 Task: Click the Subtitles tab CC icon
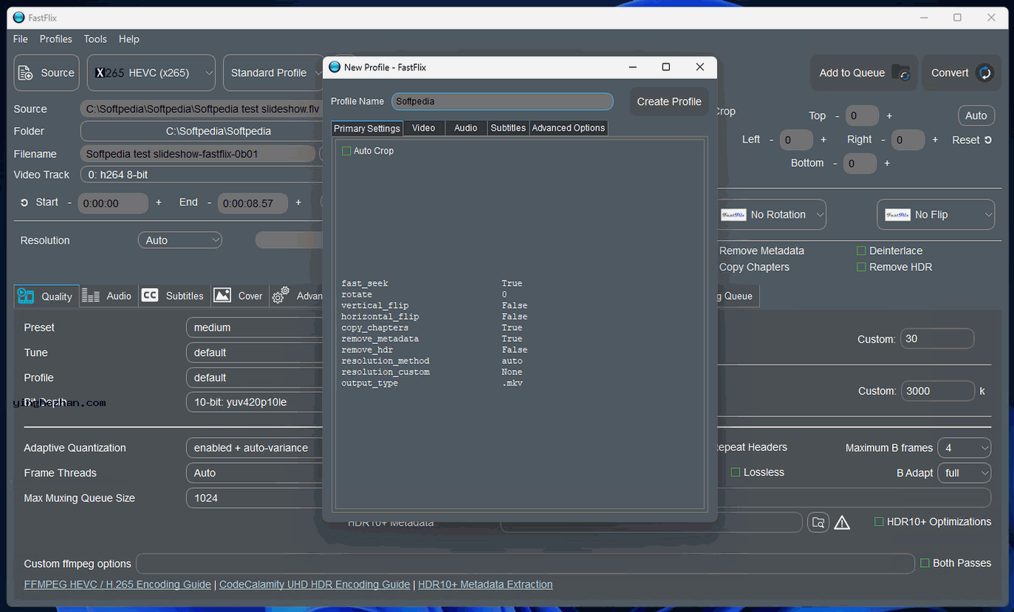pyautogui.click(x=150, y=295)
